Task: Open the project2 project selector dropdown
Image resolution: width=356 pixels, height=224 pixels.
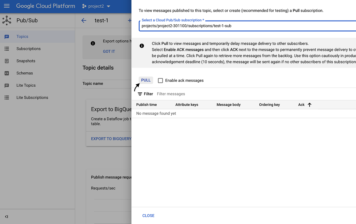Action: click(x=96, y=6)
